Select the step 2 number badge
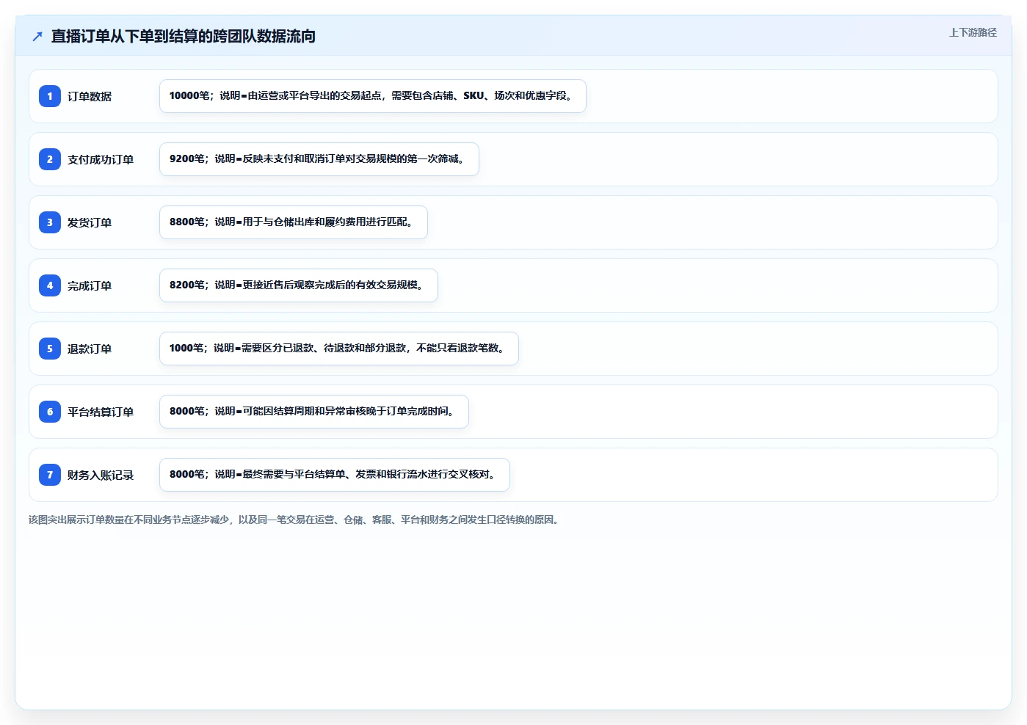This screenshot has height=725, width=1027. tap(50, 159)
